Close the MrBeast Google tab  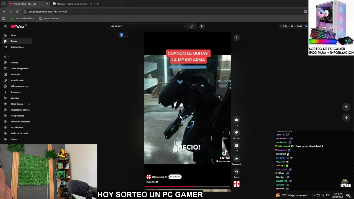pos(91,4)
